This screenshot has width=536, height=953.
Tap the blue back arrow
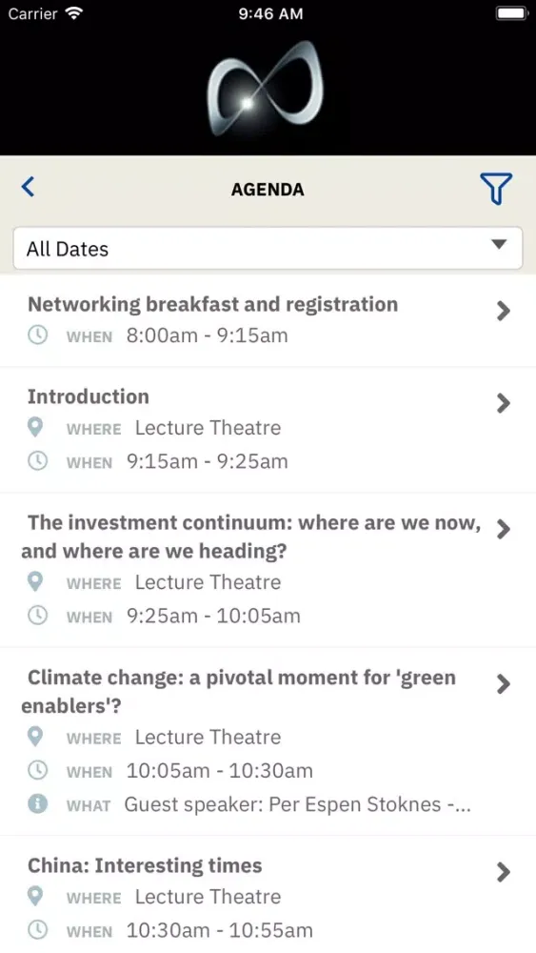click(28, 187)
